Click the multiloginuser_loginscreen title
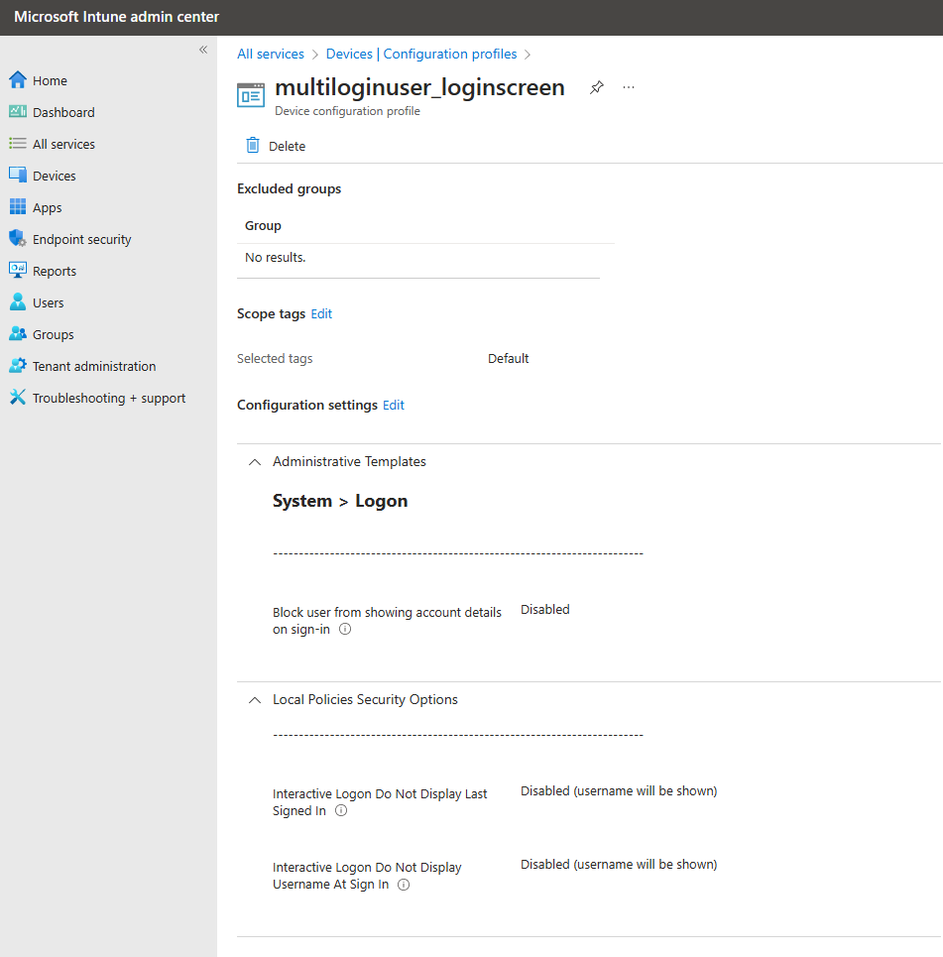 click(x=419, y=87)
